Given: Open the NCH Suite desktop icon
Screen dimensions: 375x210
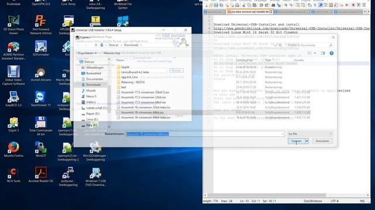Looking at the screenshot, I should [13, 175].
